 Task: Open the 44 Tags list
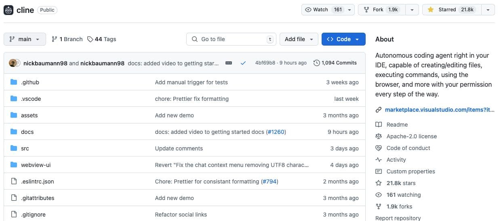click(101, 39)
